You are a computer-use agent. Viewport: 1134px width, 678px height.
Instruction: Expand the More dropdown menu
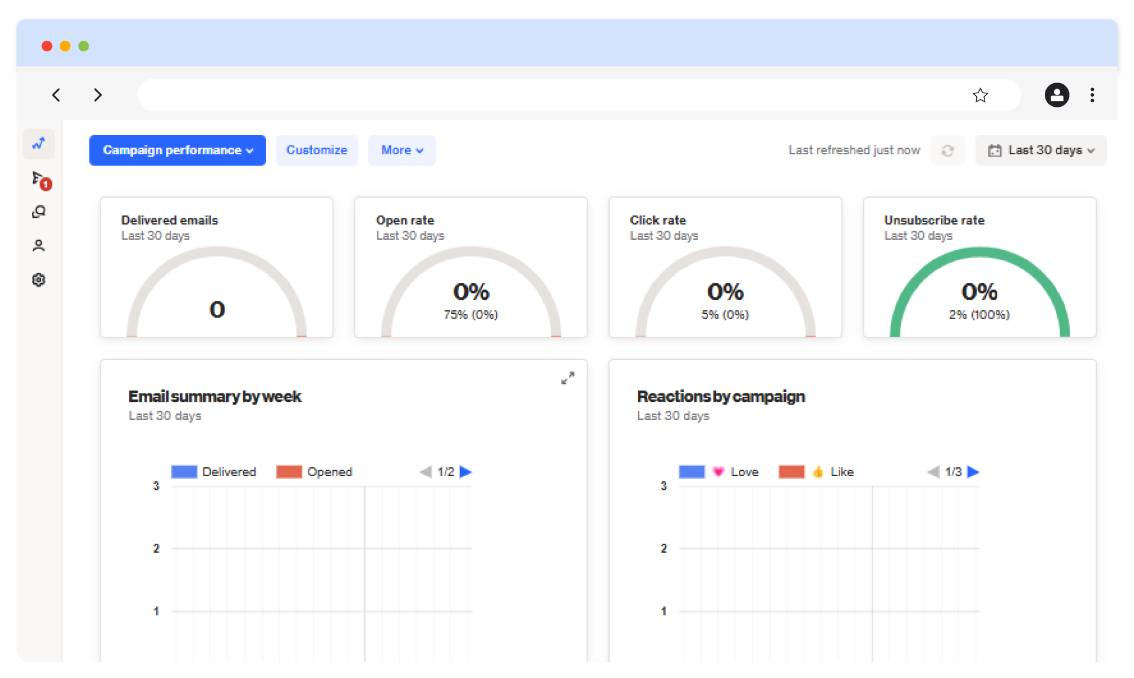402,150
